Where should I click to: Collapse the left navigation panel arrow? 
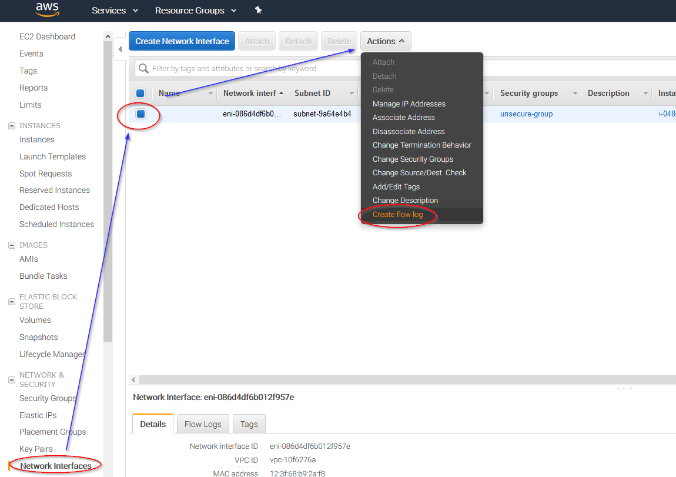point(120,49)
